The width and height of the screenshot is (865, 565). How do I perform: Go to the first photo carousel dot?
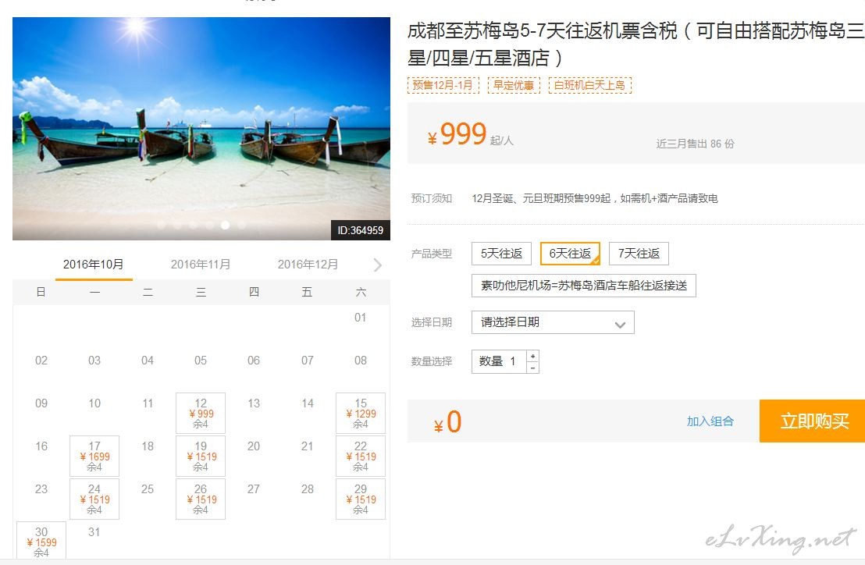[x=161, y=225]
